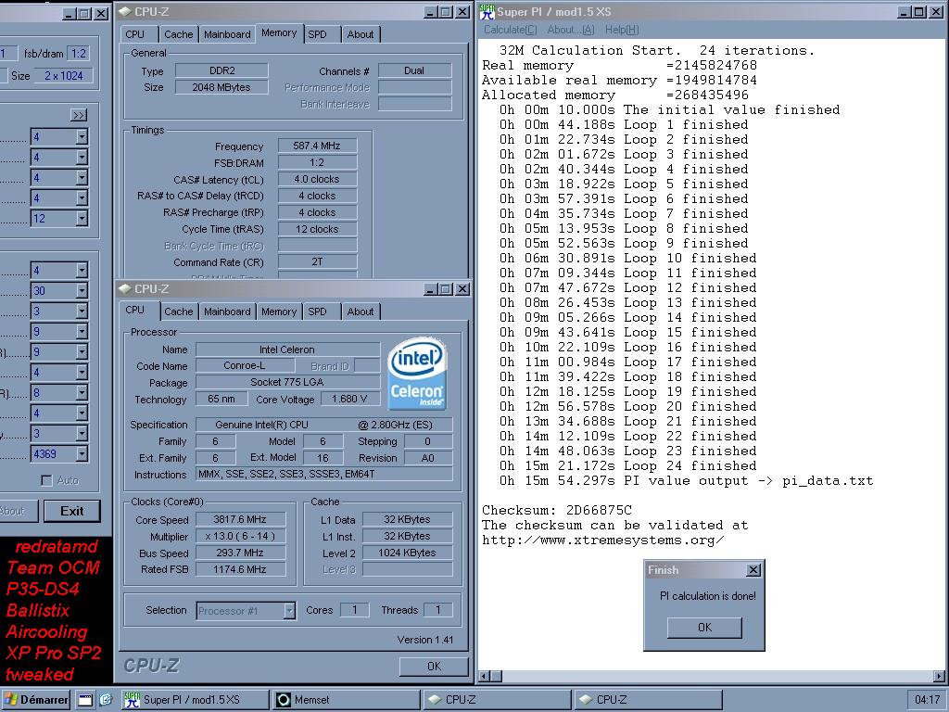Click the x 13.0 ( 6 - 14 ) Multiplier value
This screenshot has height=712, width=949.
point(240,537)
